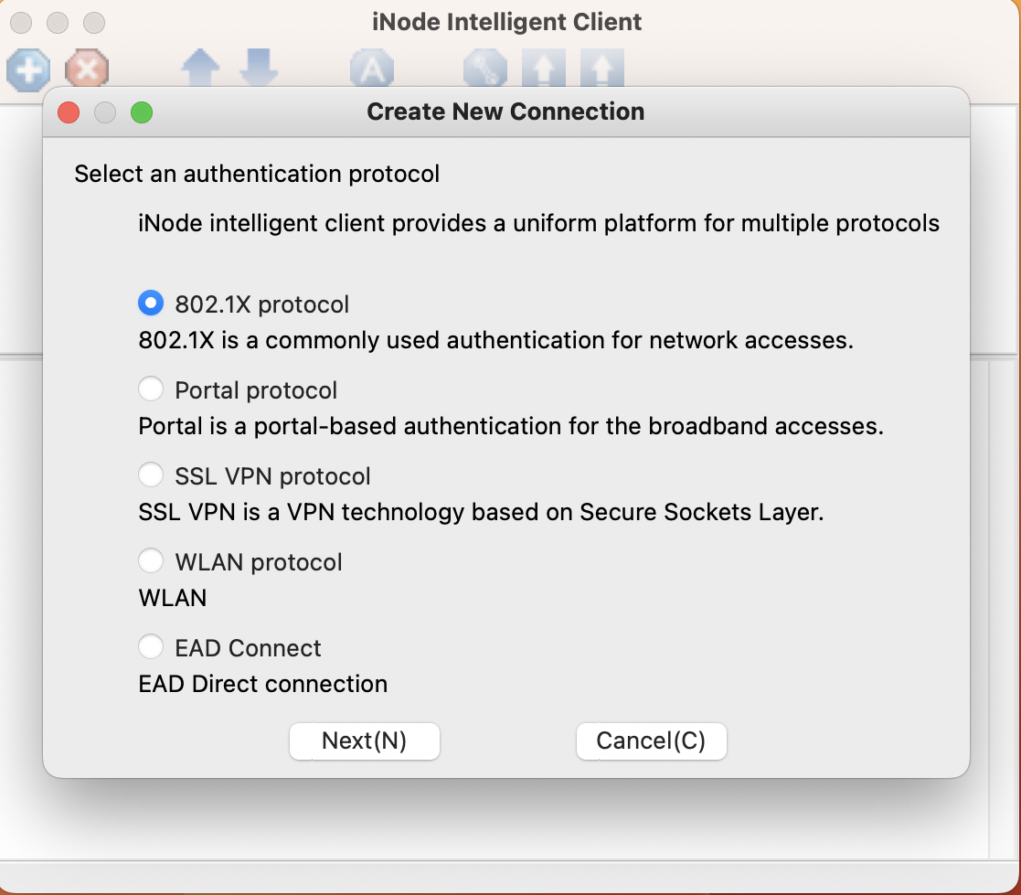Choose the EAD Connect radio button

click(151, 647)
